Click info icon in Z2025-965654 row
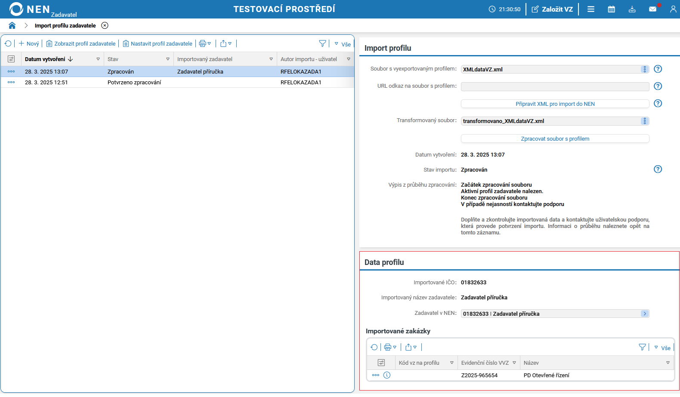 click(387, 375)
